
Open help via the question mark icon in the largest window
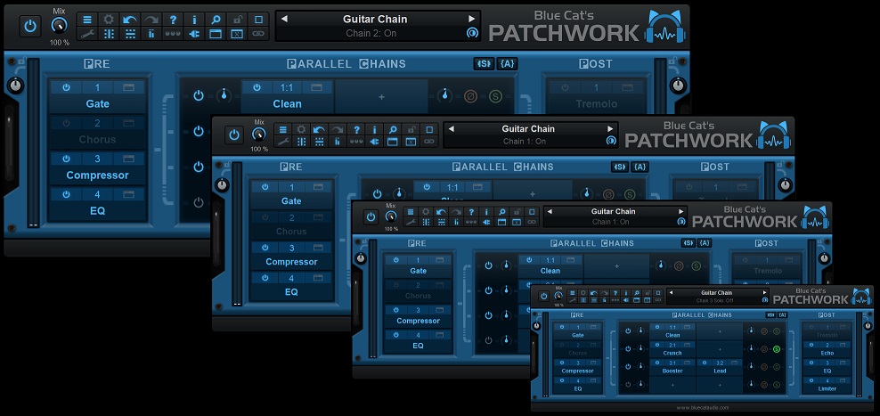173,19
